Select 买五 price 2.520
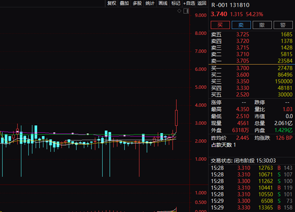 [x=242, y=95]
